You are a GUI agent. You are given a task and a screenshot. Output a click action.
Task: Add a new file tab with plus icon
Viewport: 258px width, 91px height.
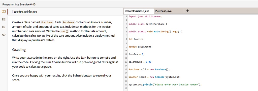pyautogui.click(x=187, y=11)
